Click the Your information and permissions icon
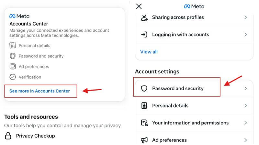The width and height of the screenshot is (259, 145). point(144,123)
